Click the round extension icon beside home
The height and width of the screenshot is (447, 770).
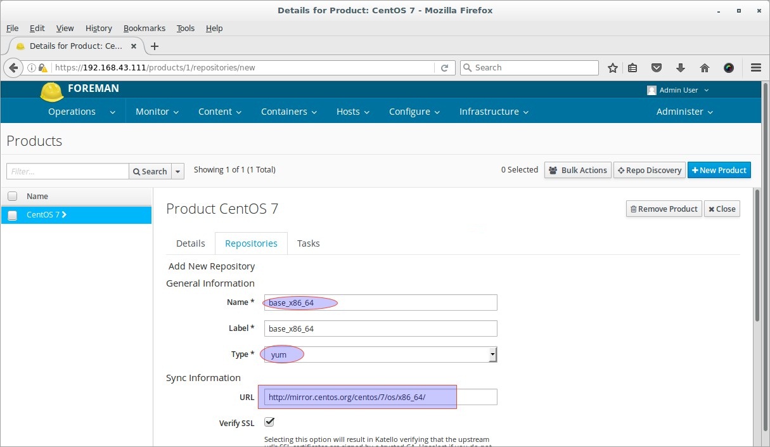coord(729,68)
